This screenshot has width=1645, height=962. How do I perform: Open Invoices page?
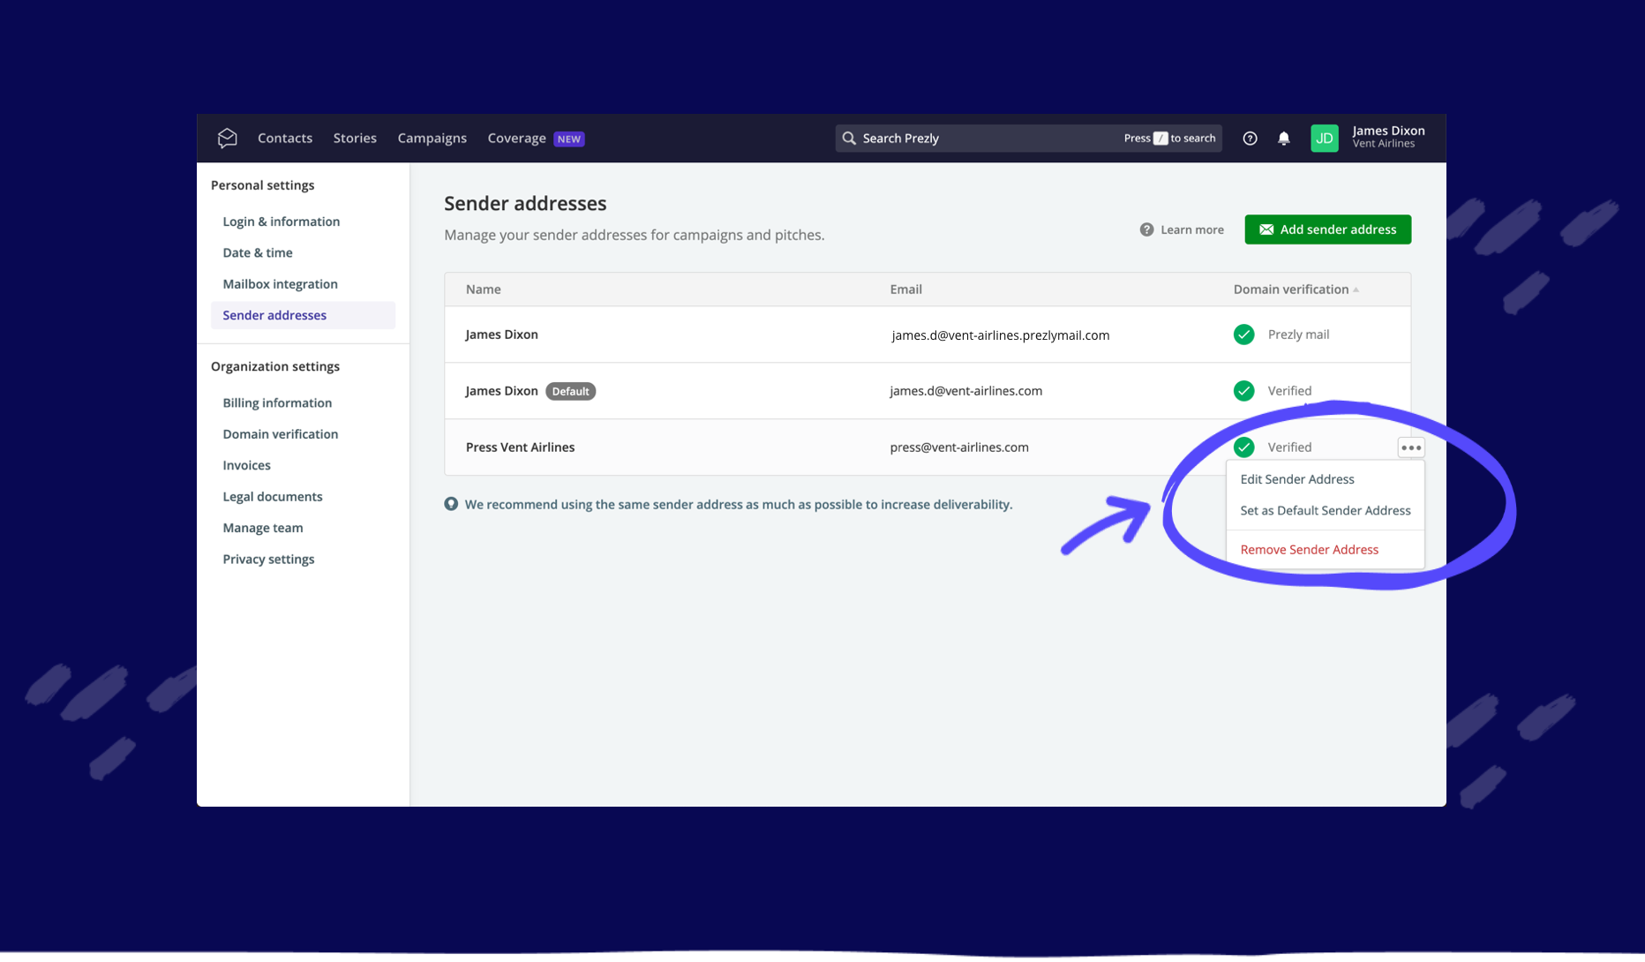246,465
